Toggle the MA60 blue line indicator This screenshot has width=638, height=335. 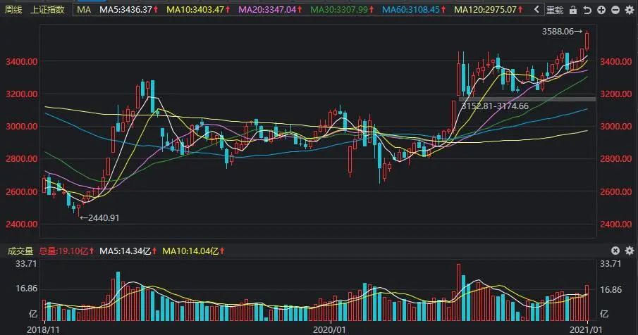414,9
